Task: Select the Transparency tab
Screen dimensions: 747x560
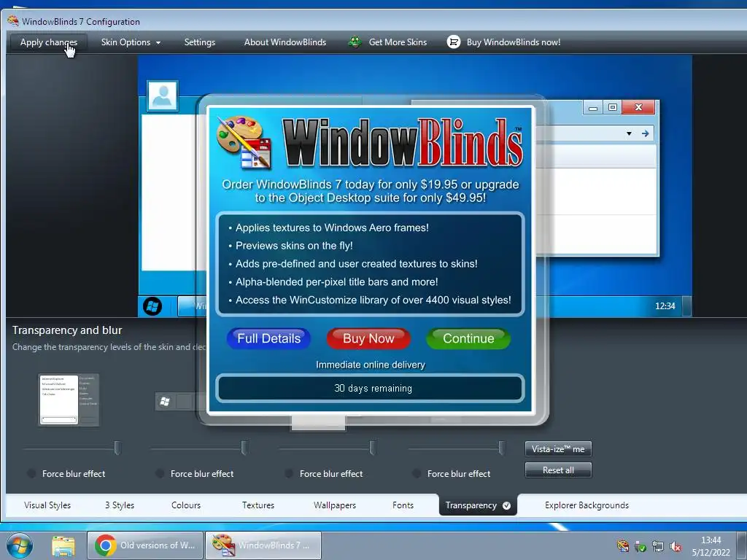Action: pyautogui.click(x=478, y=505)
